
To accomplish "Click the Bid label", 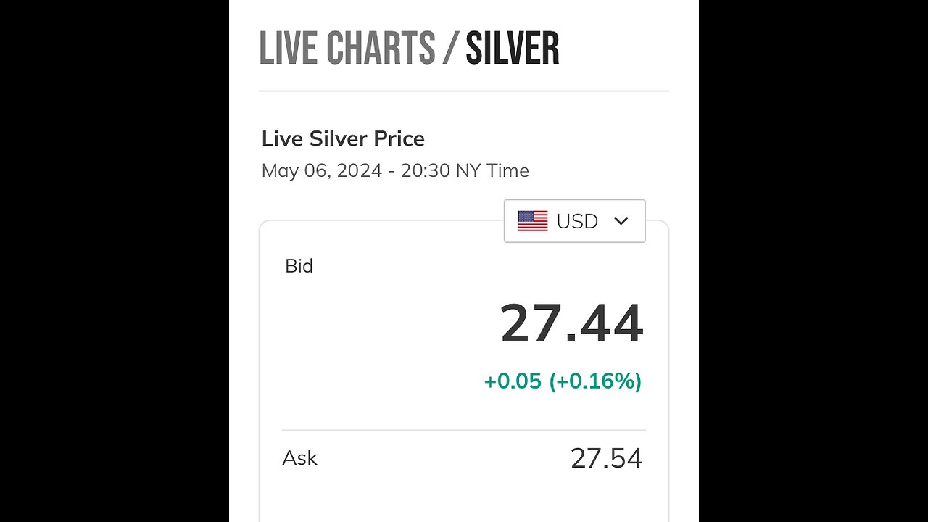I will click(x=299, y=266).
